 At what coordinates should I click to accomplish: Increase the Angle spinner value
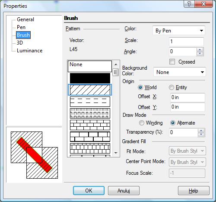tap(200, 50)
